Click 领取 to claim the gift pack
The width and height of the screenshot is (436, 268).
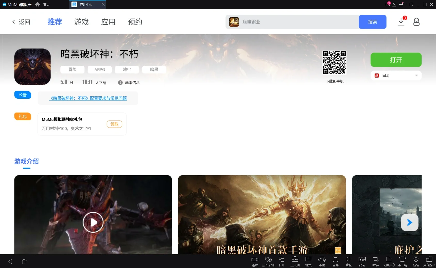coord(115,124)
